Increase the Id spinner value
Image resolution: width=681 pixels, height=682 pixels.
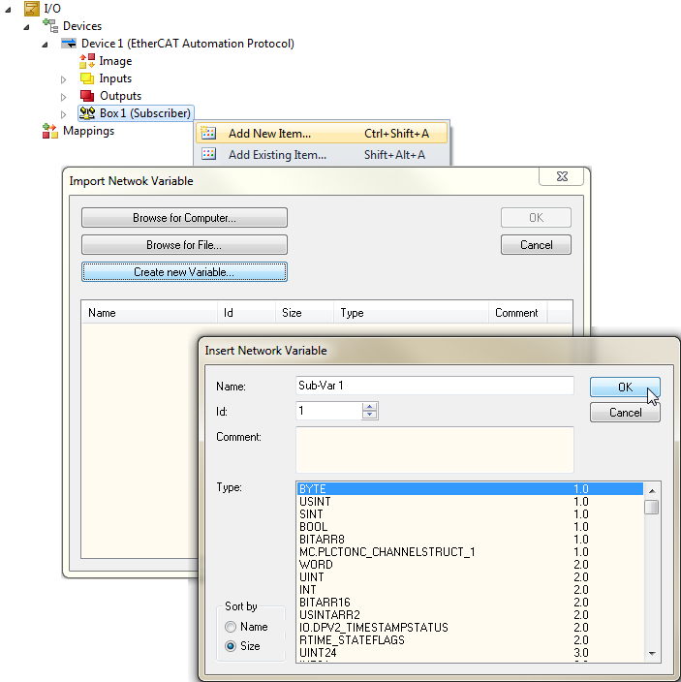click(370, 407)
